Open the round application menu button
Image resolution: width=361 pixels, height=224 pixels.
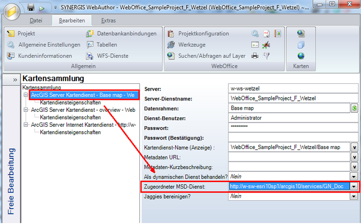11,9
